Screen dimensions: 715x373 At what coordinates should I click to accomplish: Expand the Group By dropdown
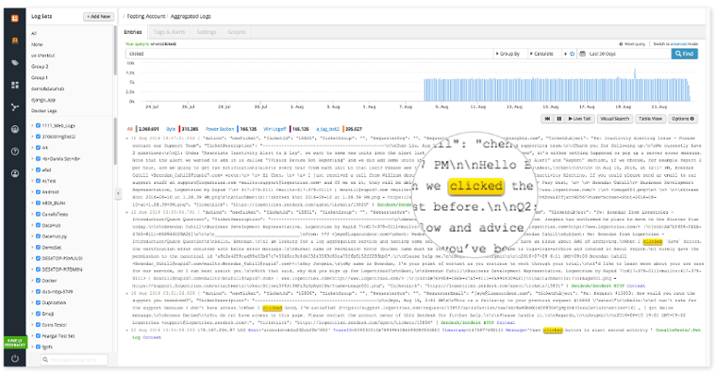pos(508,54)
